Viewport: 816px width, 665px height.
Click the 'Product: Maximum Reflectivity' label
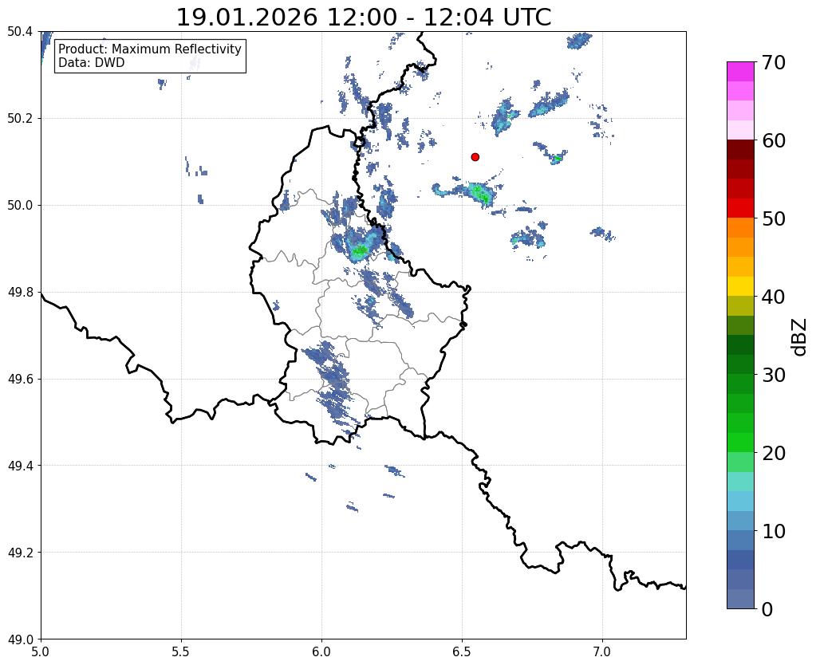click(150, 49)
